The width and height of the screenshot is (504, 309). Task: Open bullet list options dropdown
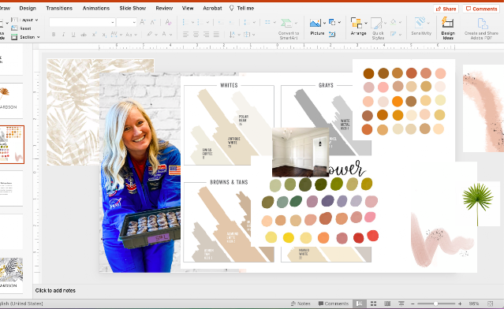pos(193,22)
